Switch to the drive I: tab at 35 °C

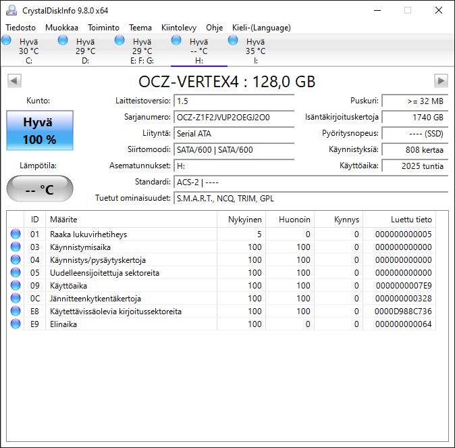[x=255, y=51]
